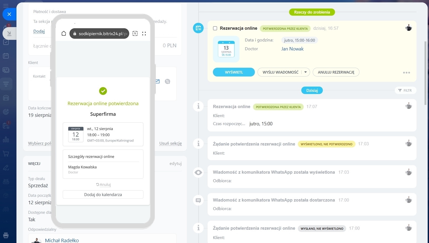Click the green confirmation checkmark in phone
This screenshot has height=243, width=429.
point(103,91)
